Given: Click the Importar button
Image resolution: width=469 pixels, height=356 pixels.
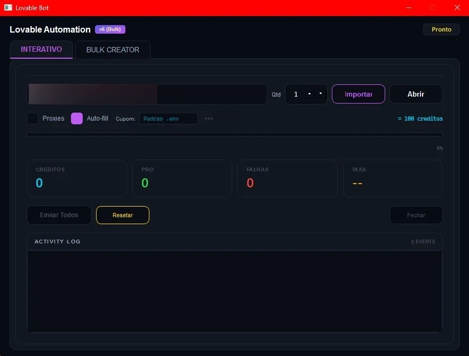Looking at the screenshot, I should click(x=359, y=94).
